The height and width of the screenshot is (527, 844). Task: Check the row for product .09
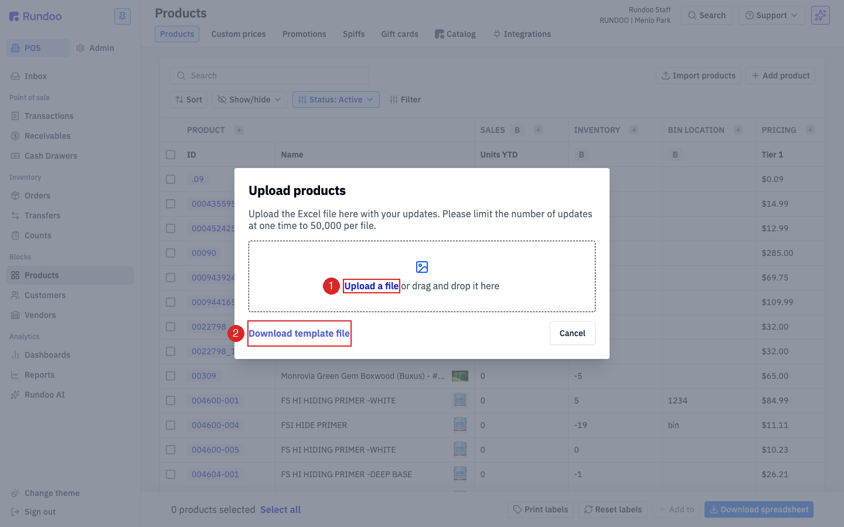pos(171,179)
